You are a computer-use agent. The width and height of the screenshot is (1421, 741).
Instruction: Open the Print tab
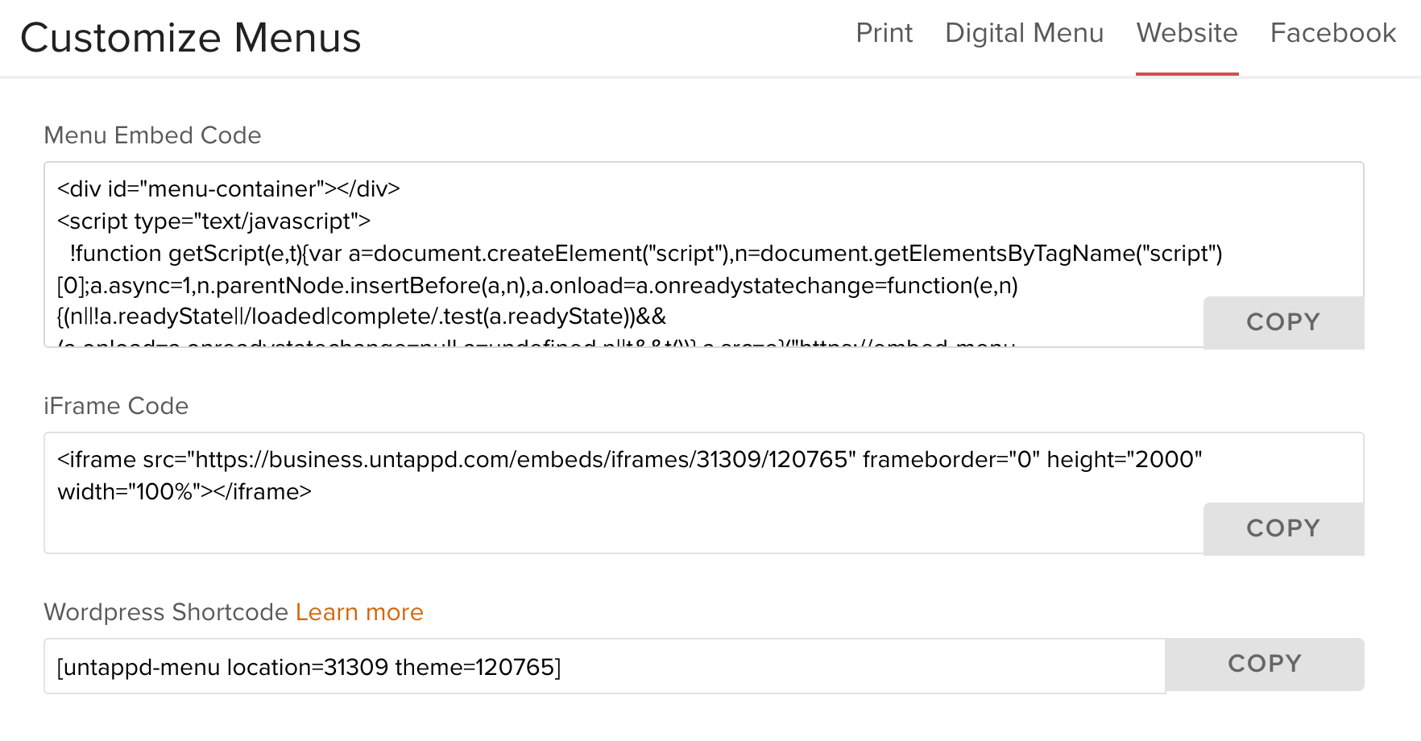point(884,33)
